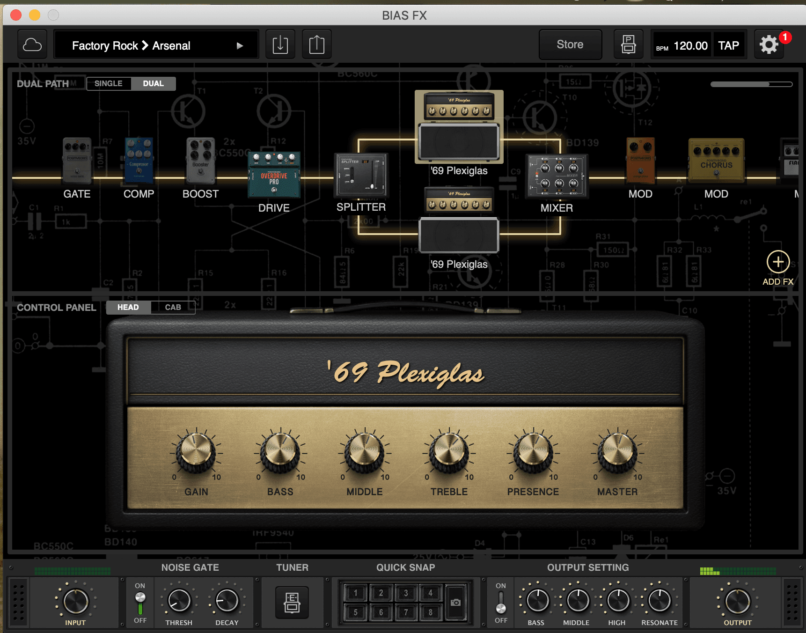Viewport: 806px width, 633px height.
Task: Select the GATE pedal
Action: [x=77, y=161]
